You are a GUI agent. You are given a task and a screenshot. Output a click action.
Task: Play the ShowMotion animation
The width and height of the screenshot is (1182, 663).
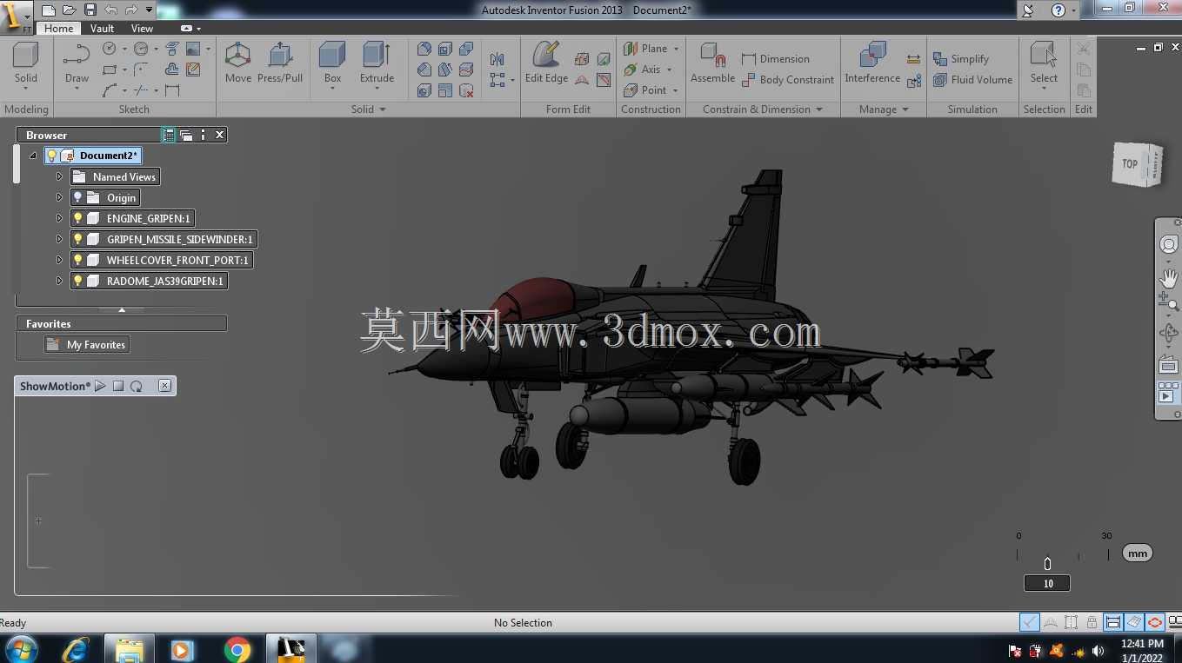[x=100, y=386]
